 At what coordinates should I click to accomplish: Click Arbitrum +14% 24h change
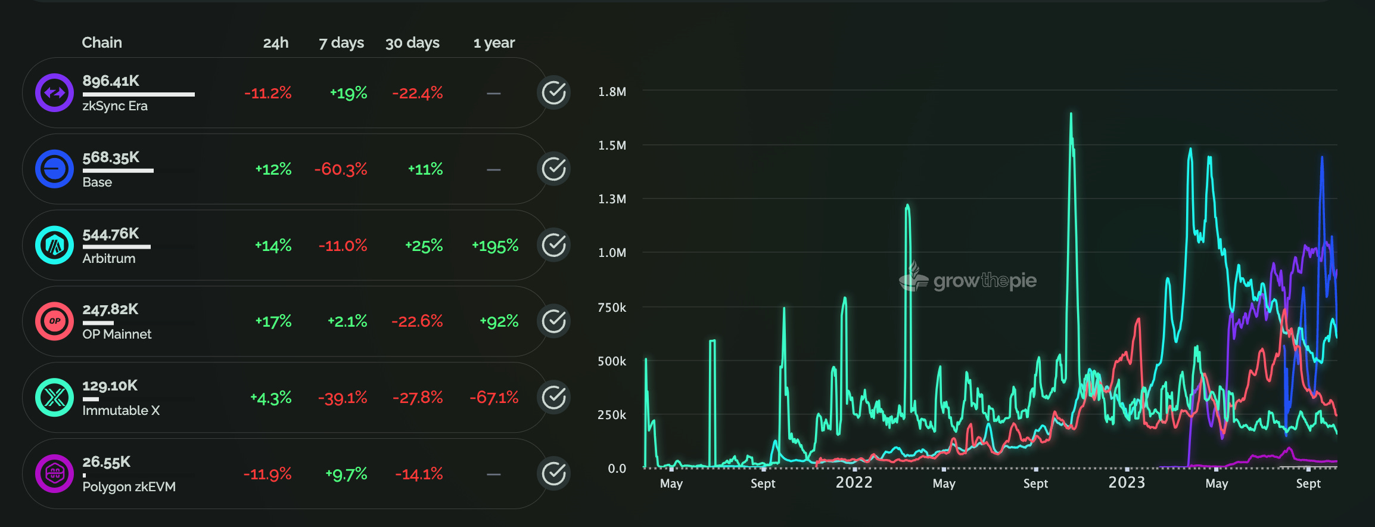click(273, 246)
